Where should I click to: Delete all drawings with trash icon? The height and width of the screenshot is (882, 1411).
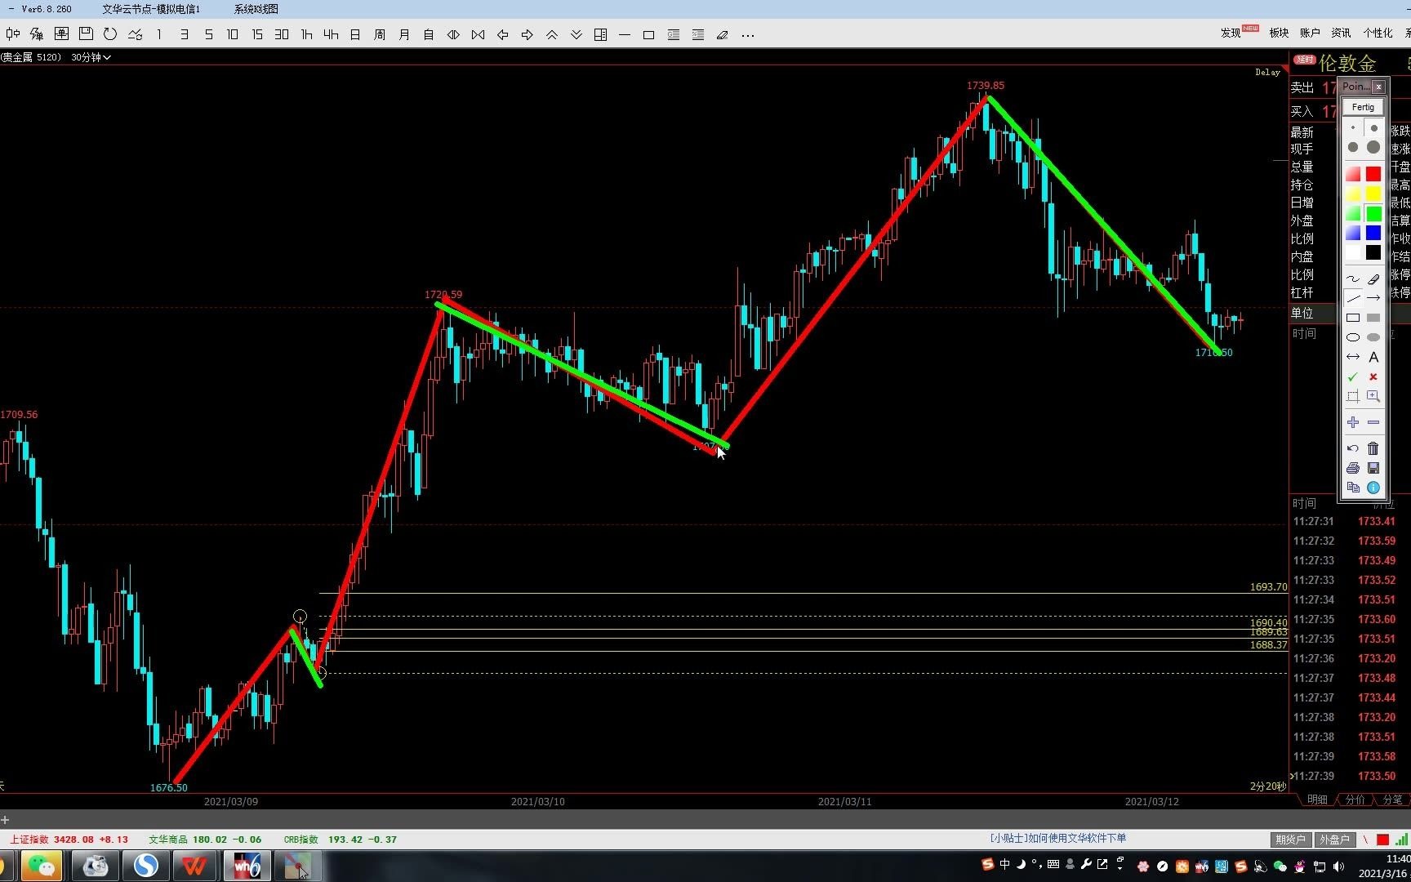click(1373, 448)
